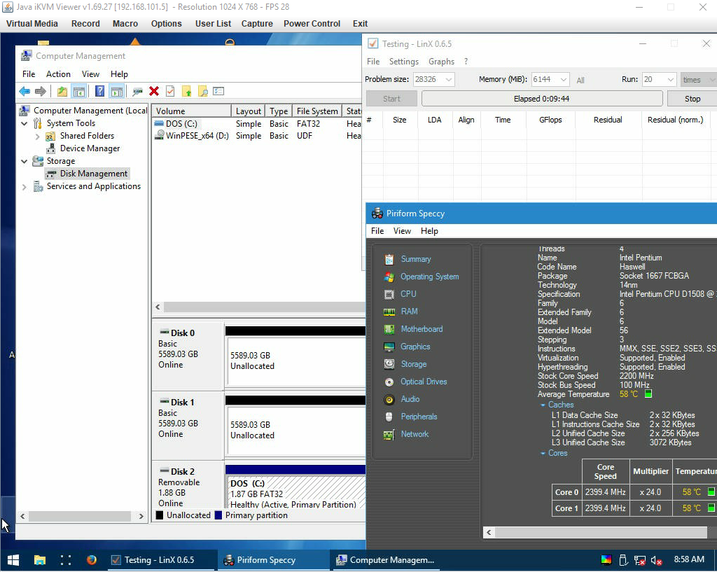Collapse the Cores section in Speccy
This screenshot has width=717, height=572.
[x=543, y=454]
